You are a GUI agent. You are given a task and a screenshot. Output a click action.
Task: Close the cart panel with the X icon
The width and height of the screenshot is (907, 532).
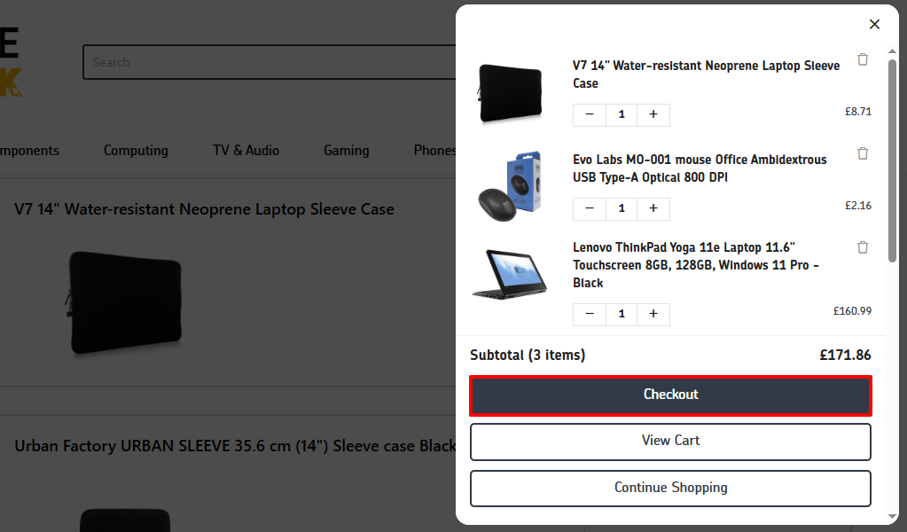click(874, 24)
